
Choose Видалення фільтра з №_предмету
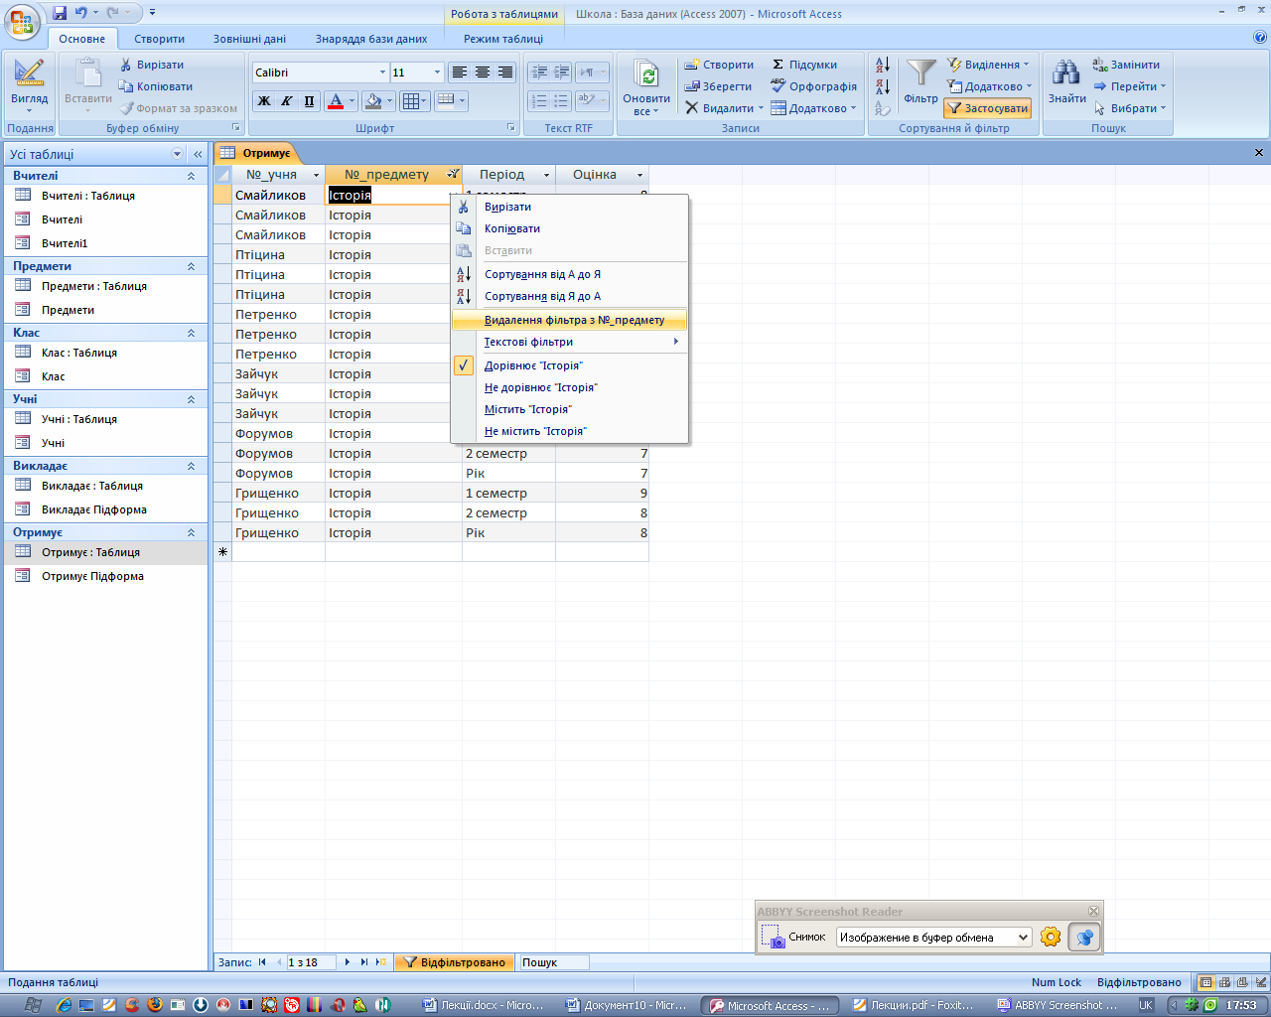(569, 320)
